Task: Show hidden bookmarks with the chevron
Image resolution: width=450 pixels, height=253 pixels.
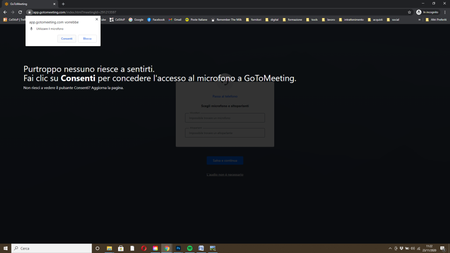Action: pyautogui.click(x=419, y=19)
